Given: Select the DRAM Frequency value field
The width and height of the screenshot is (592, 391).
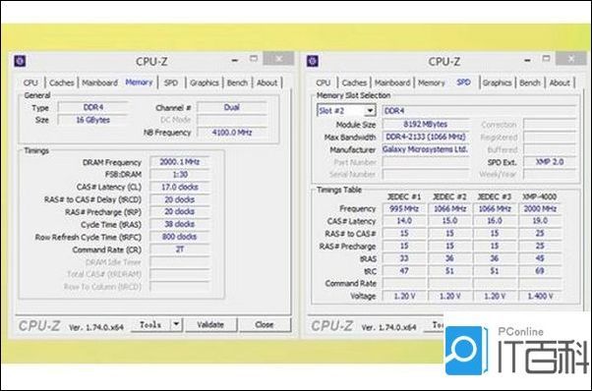Looking at the screenshot, I should coord(180,162).
